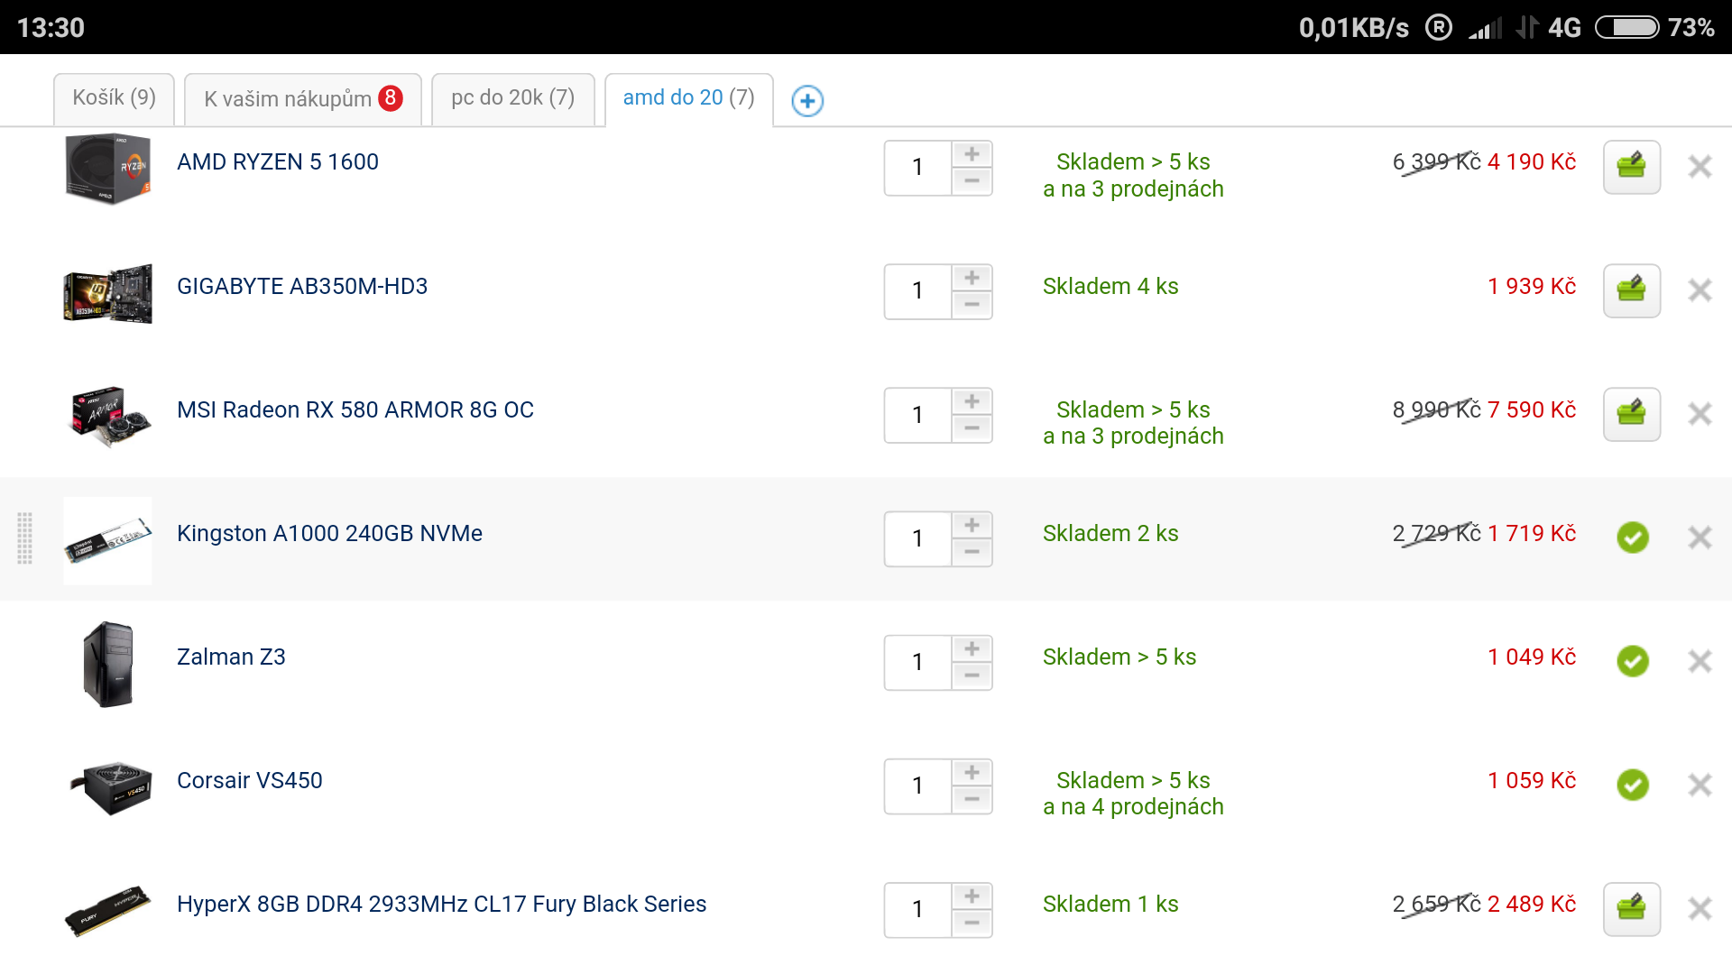This screenshot has width=1732, height=974.
Task: Click stock info for Corsair VS450
Action: 1133,794
